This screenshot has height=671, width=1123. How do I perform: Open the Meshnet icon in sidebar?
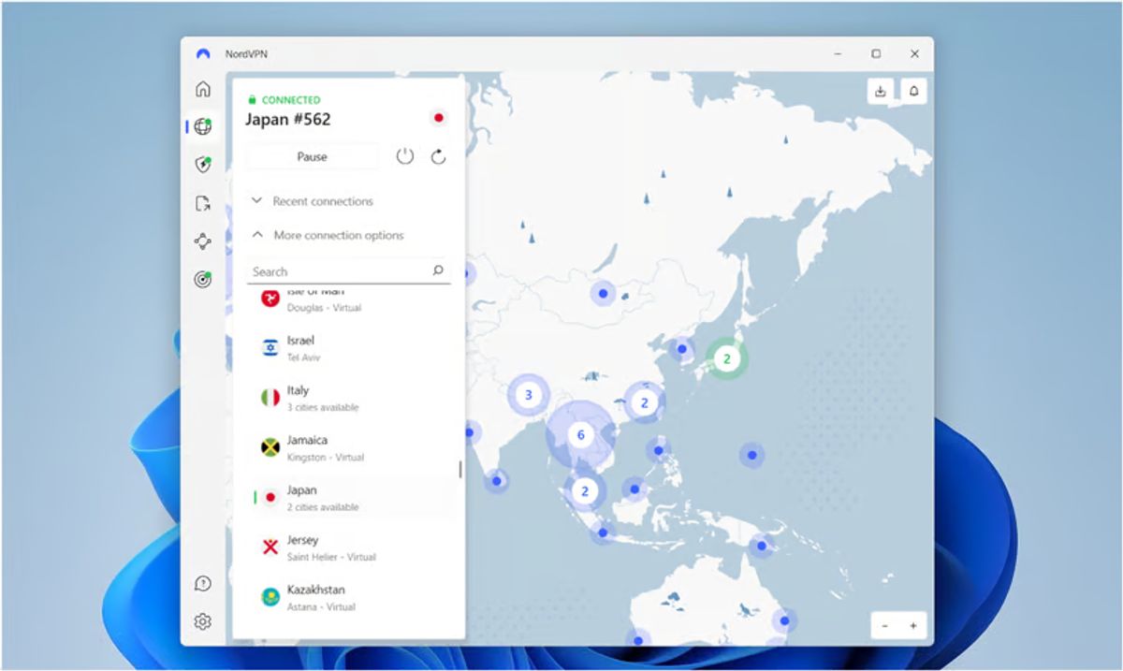tap(203, 241)
